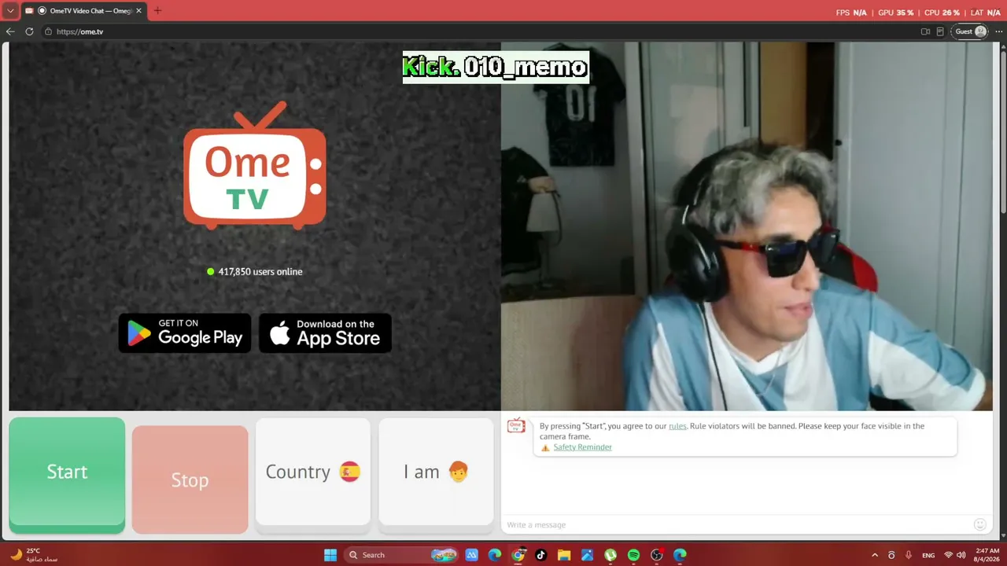Click the GPU 35 % overlay stat
This screenshot has height=566, width=1007.
pyautogui.click(x=895, y=13)
